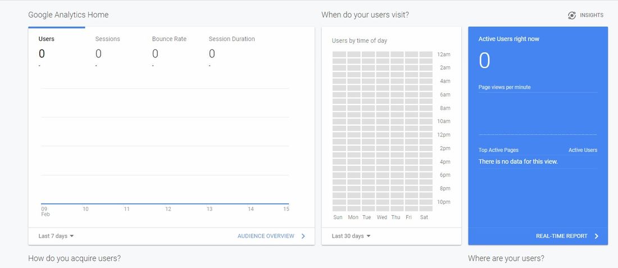This screenshot has height=268, width=618.
Task: Click 'There is no data for this view.' message
Action: pos(518,162)
